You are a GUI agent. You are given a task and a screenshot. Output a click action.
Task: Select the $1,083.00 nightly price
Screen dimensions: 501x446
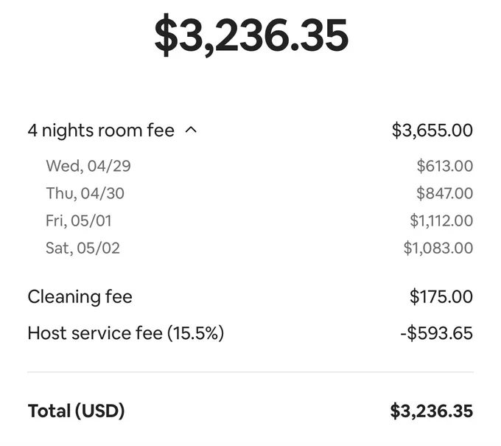(438, 248)
